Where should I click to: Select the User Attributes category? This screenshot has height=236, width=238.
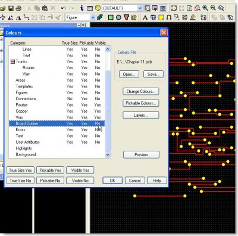point(57,142)
